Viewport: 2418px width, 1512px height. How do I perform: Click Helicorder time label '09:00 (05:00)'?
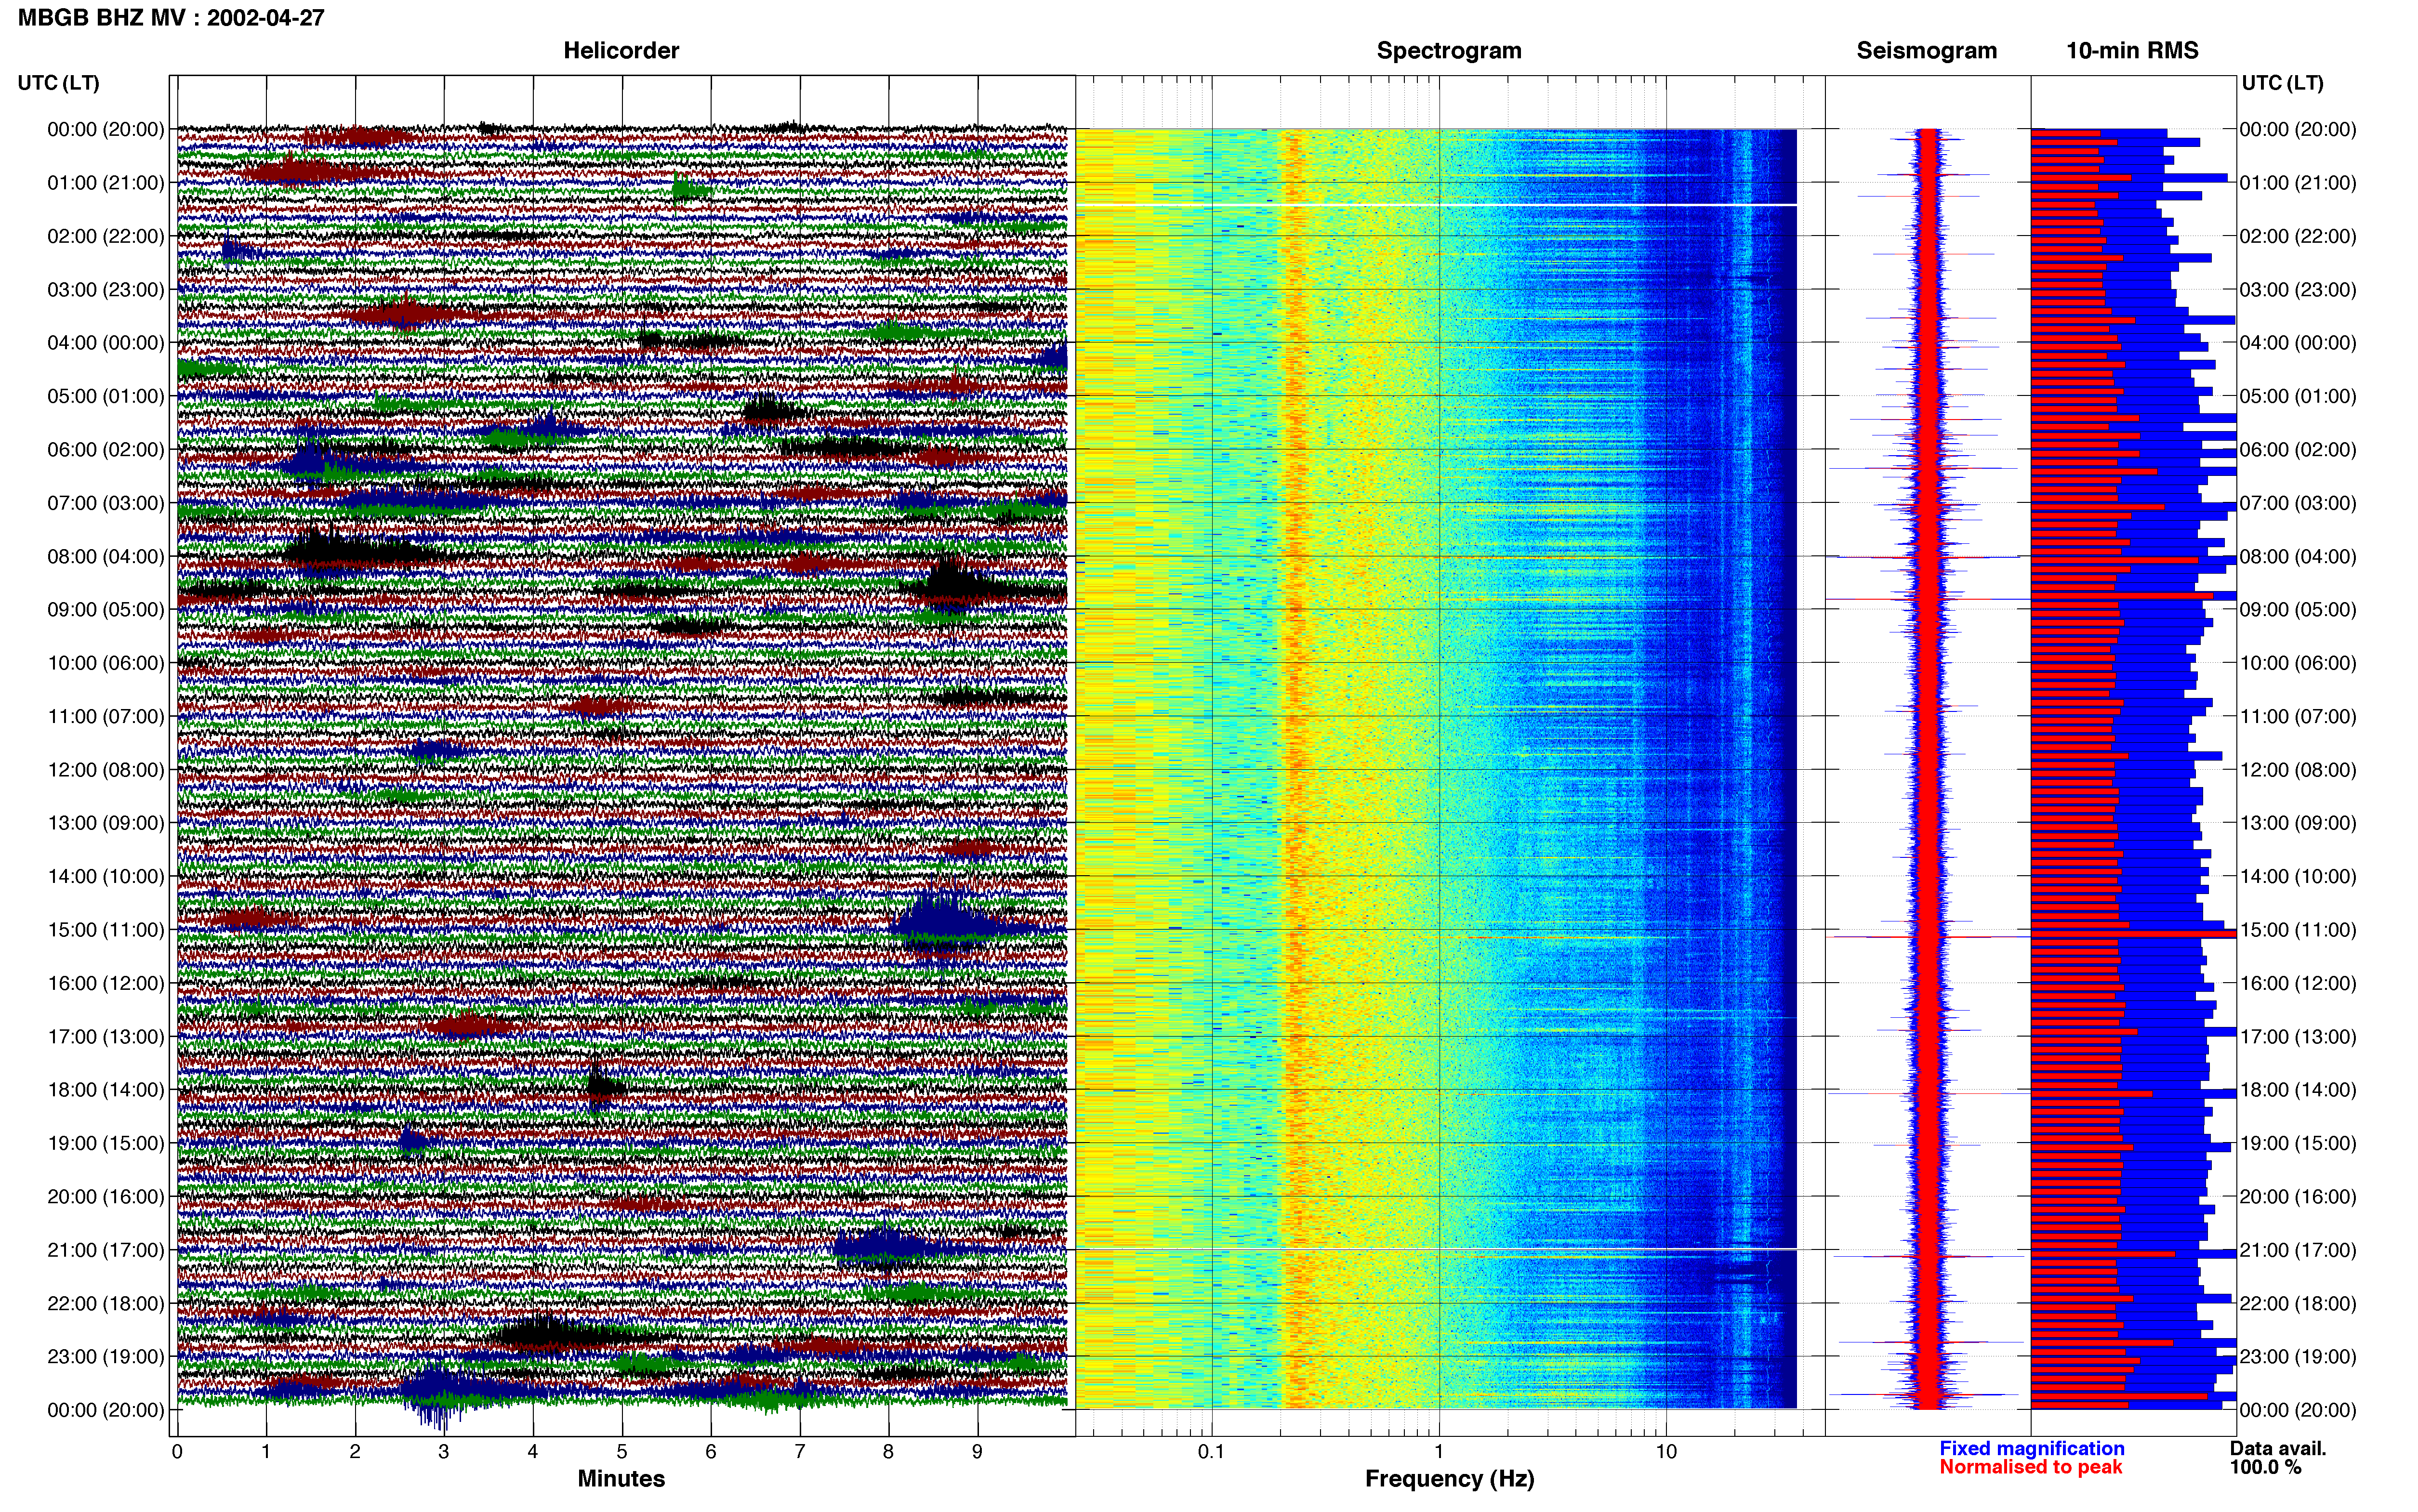point(106,610)
